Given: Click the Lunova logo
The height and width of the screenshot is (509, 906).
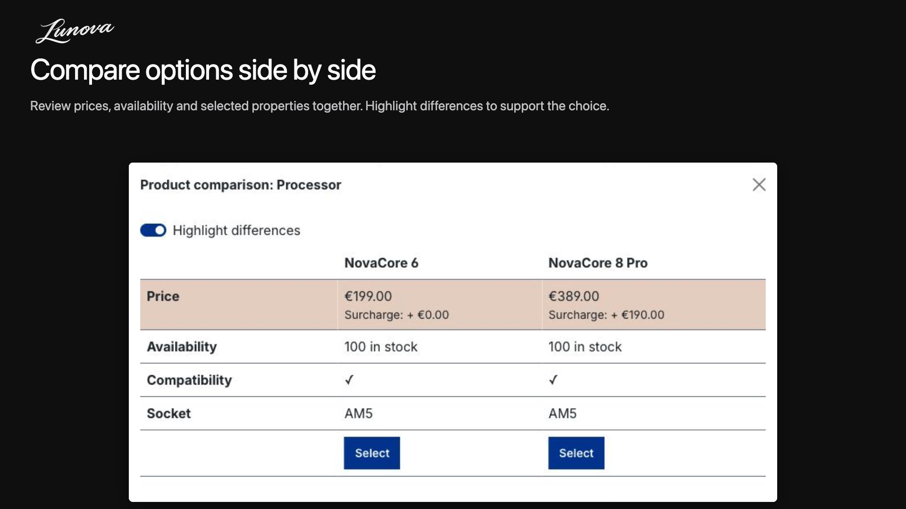Looking at the screenshot, I should (75, 31).
